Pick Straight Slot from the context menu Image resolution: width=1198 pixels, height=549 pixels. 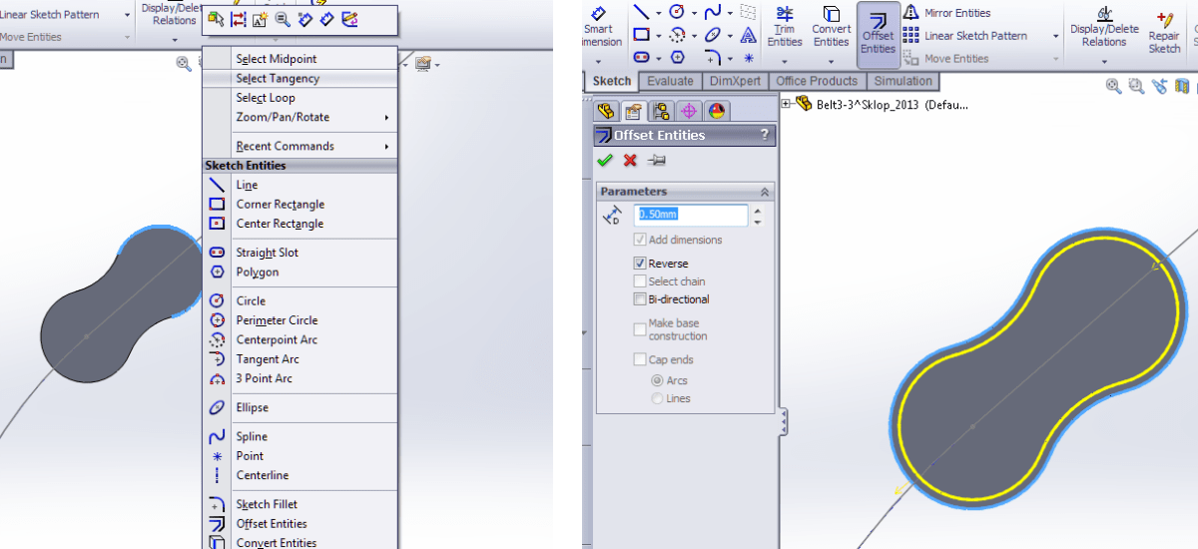coord(267,253)
